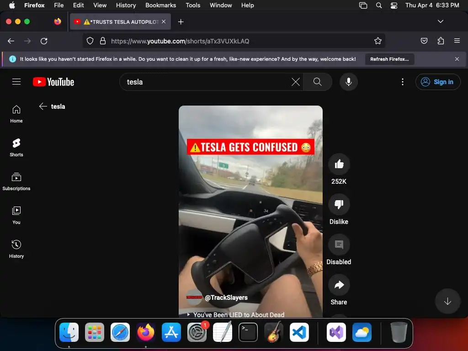
Task: Open Trash in the Dock
Action: [399, 332]
